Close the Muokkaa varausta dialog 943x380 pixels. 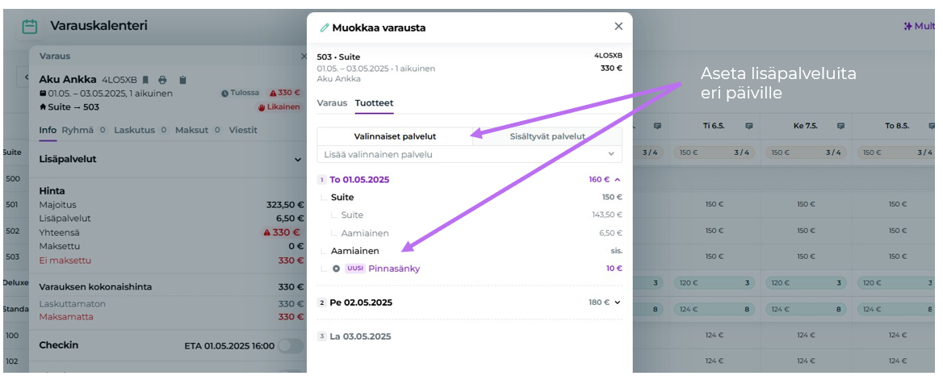tap(618, 27)
